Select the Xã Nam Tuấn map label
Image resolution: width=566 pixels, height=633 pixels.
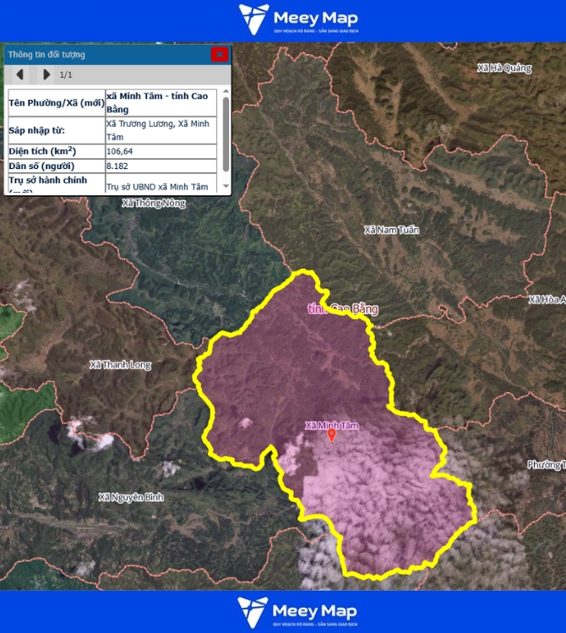(391, 230)
